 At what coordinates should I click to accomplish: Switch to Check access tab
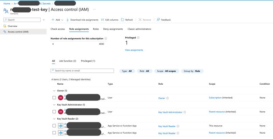pyautogui.click(x=58, y=29)
